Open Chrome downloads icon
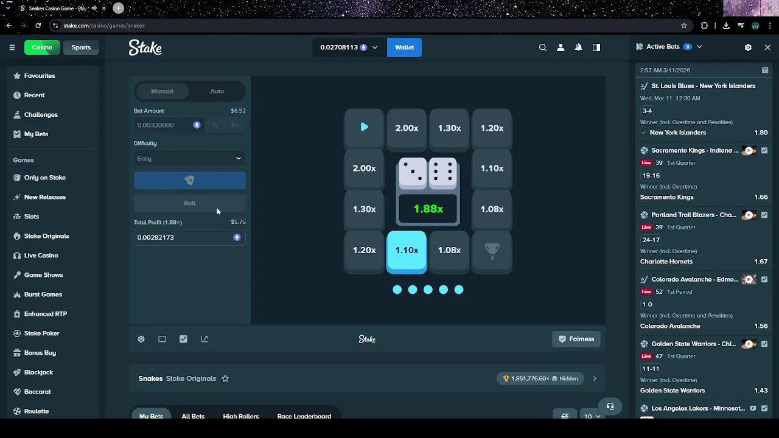 click(x=726, y=26)
